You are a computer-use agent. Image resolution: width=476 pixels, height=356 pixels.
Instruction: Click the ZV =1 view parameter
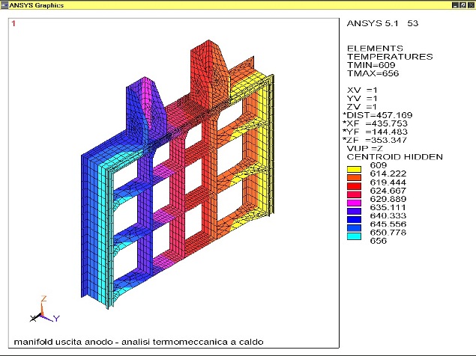click(x=362, y=107)
